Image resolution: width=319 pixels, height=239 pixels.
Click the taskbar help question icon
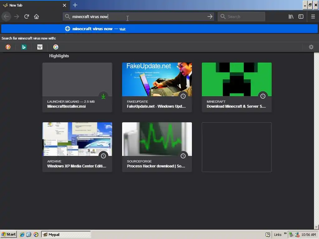pyautogui.click(x=268, y=235)
